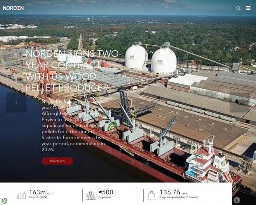Click the cargo weight icon
Viewport: 256px width, 205px height.
tap(151, 195)
